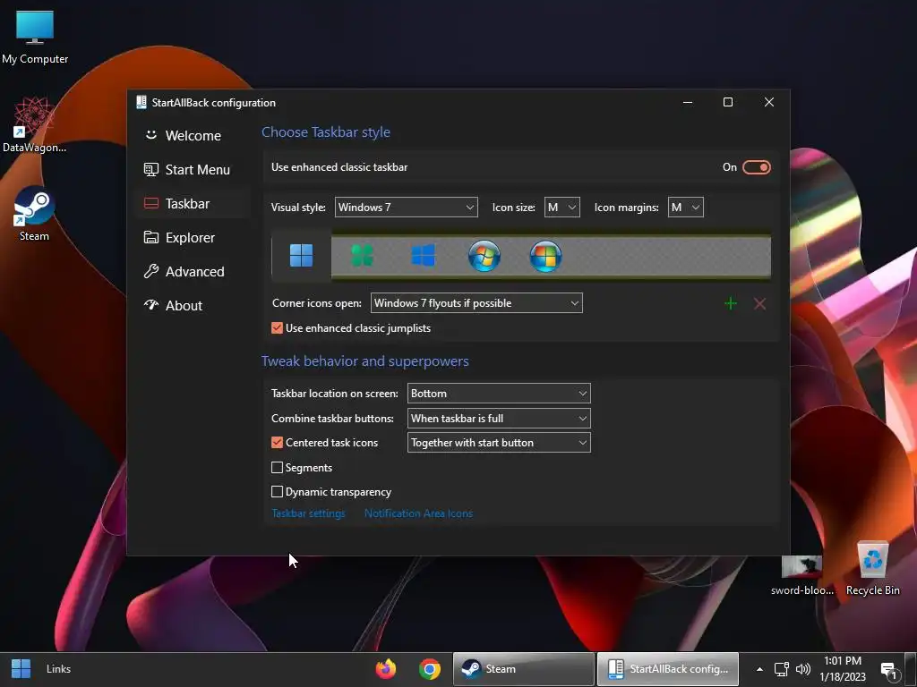Screen dimensions: 917x687
Task: Open the network tray icon
Action: [x=781, y=669]
